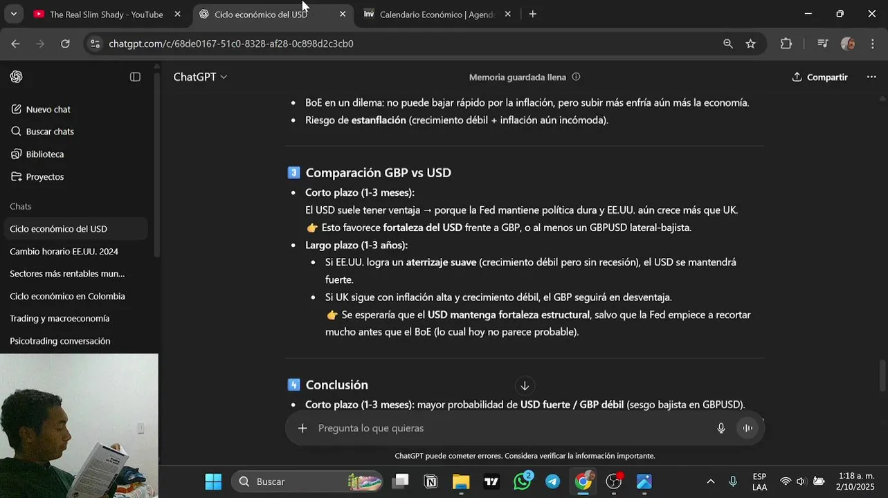Open the media control icon in Chrome toolbar

822,44
